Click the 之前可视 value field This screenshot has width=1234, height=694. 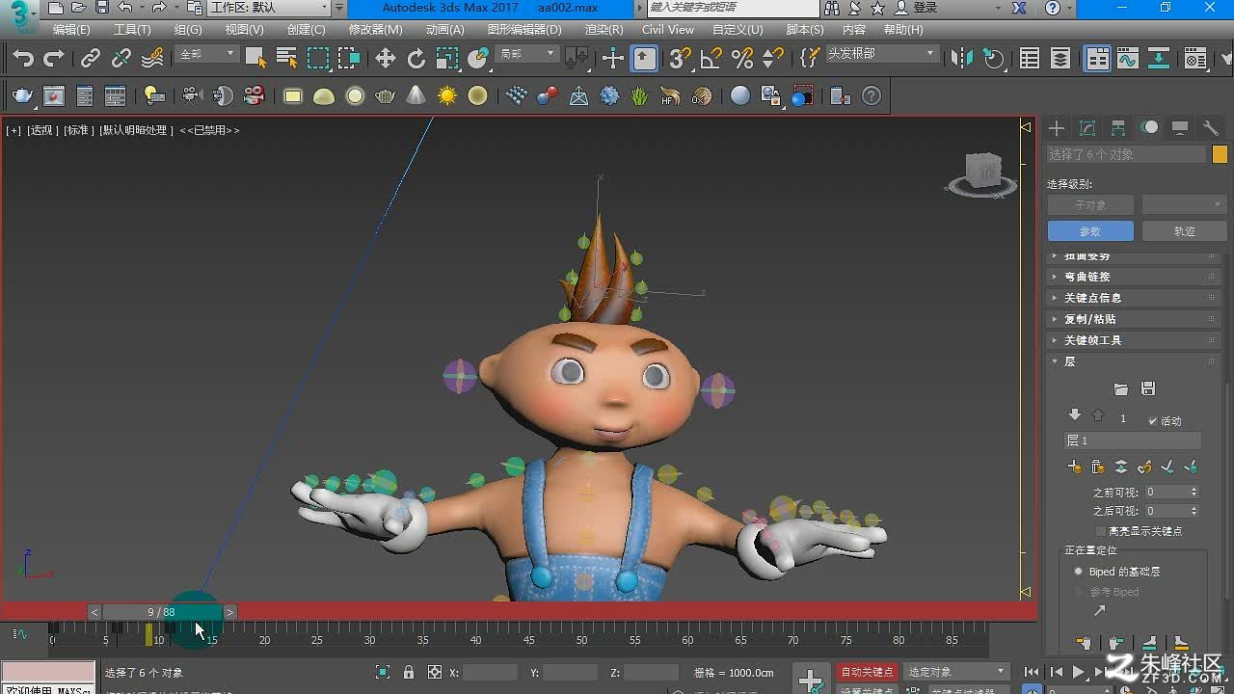pyautogui.click(x=1165, y=492)
